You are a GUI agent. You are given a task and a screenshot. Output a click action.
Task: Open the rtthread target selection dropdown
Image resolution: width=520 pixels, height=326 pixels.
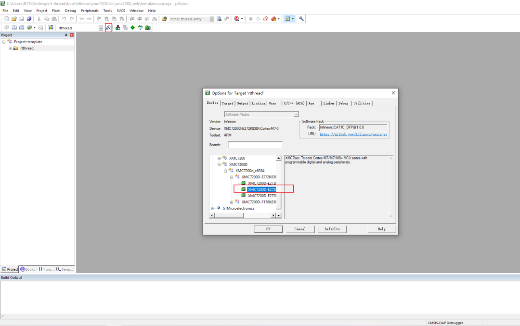coord(101,28)
